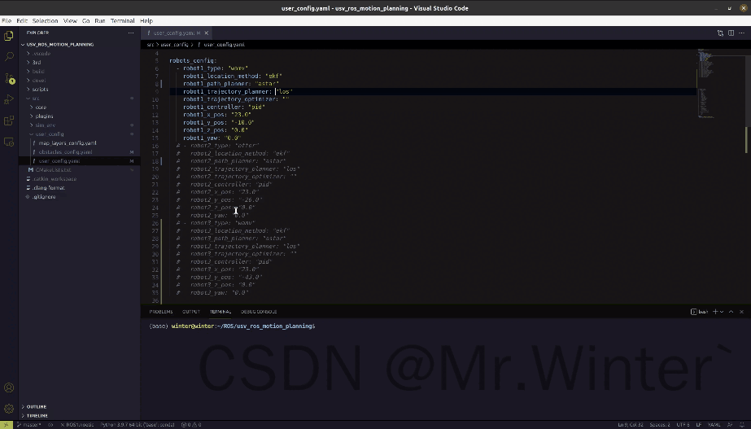Open the Go menu
This screenshot has width=751, height=429.
[85, 20]
